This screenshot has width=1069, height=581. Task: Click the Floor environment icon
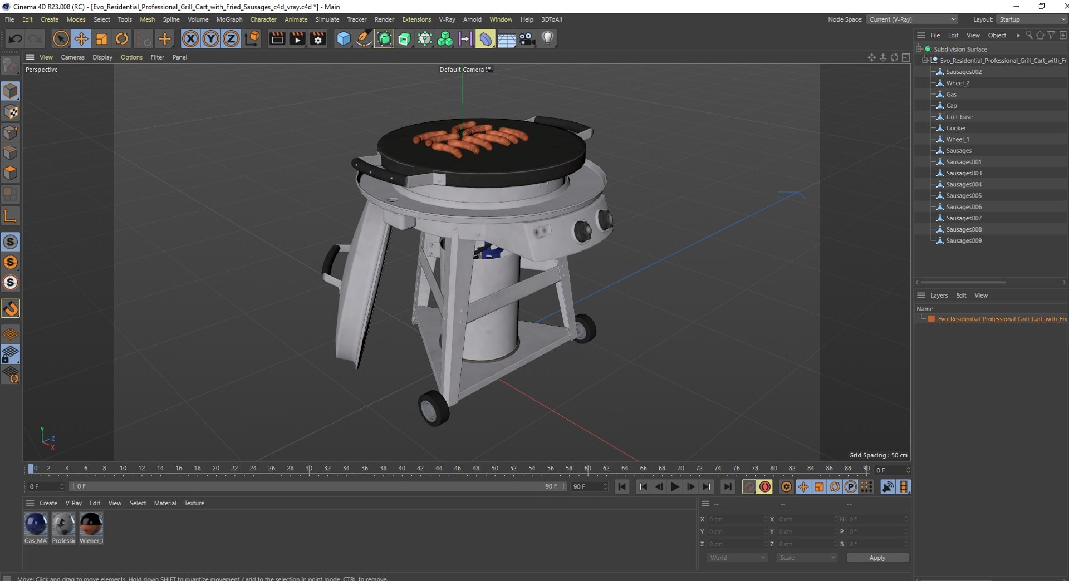(506, 38)
